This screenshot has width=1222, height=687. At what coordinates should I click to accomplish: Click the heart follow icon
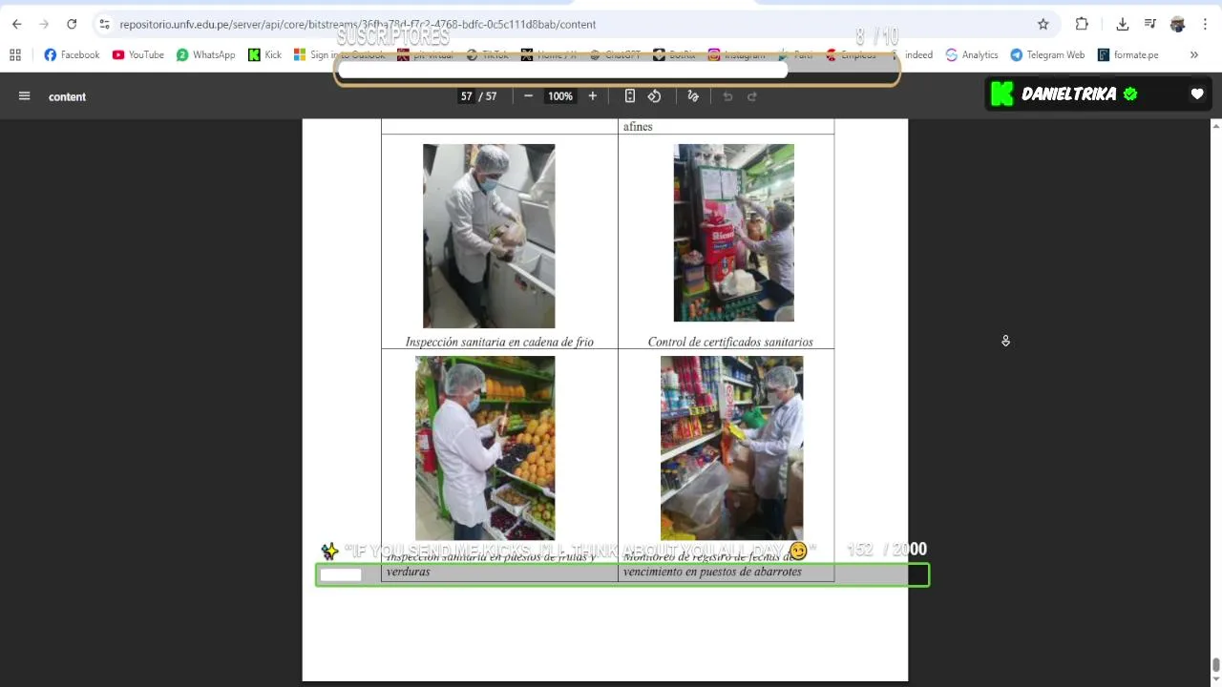(x=1197, y=94)
